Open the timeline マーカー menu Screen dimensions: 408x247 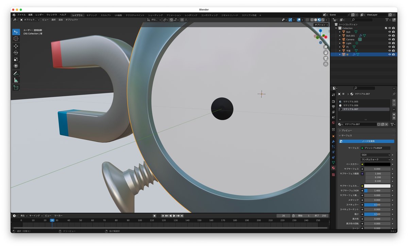click(x=58, y=216)
